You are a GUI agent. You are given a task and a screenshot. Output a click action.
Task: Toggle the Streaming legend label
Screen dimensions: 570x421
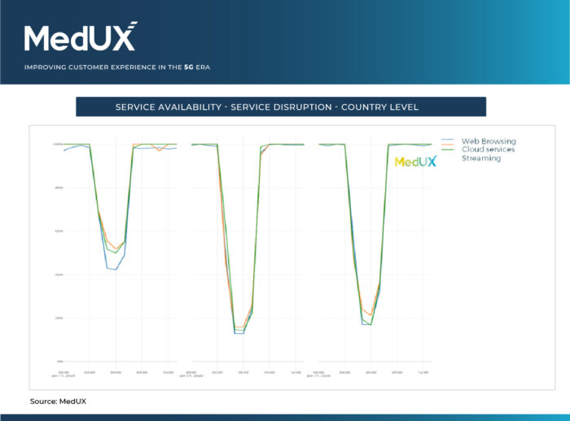click(481, 158)
